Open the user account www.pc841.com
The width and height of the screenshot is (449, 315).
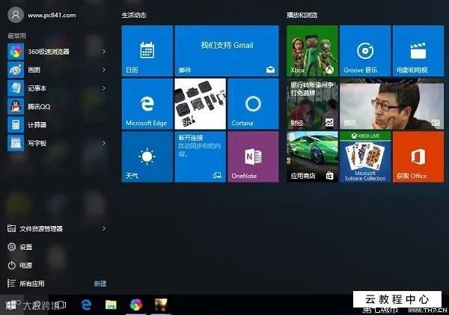tap(42, 15)
